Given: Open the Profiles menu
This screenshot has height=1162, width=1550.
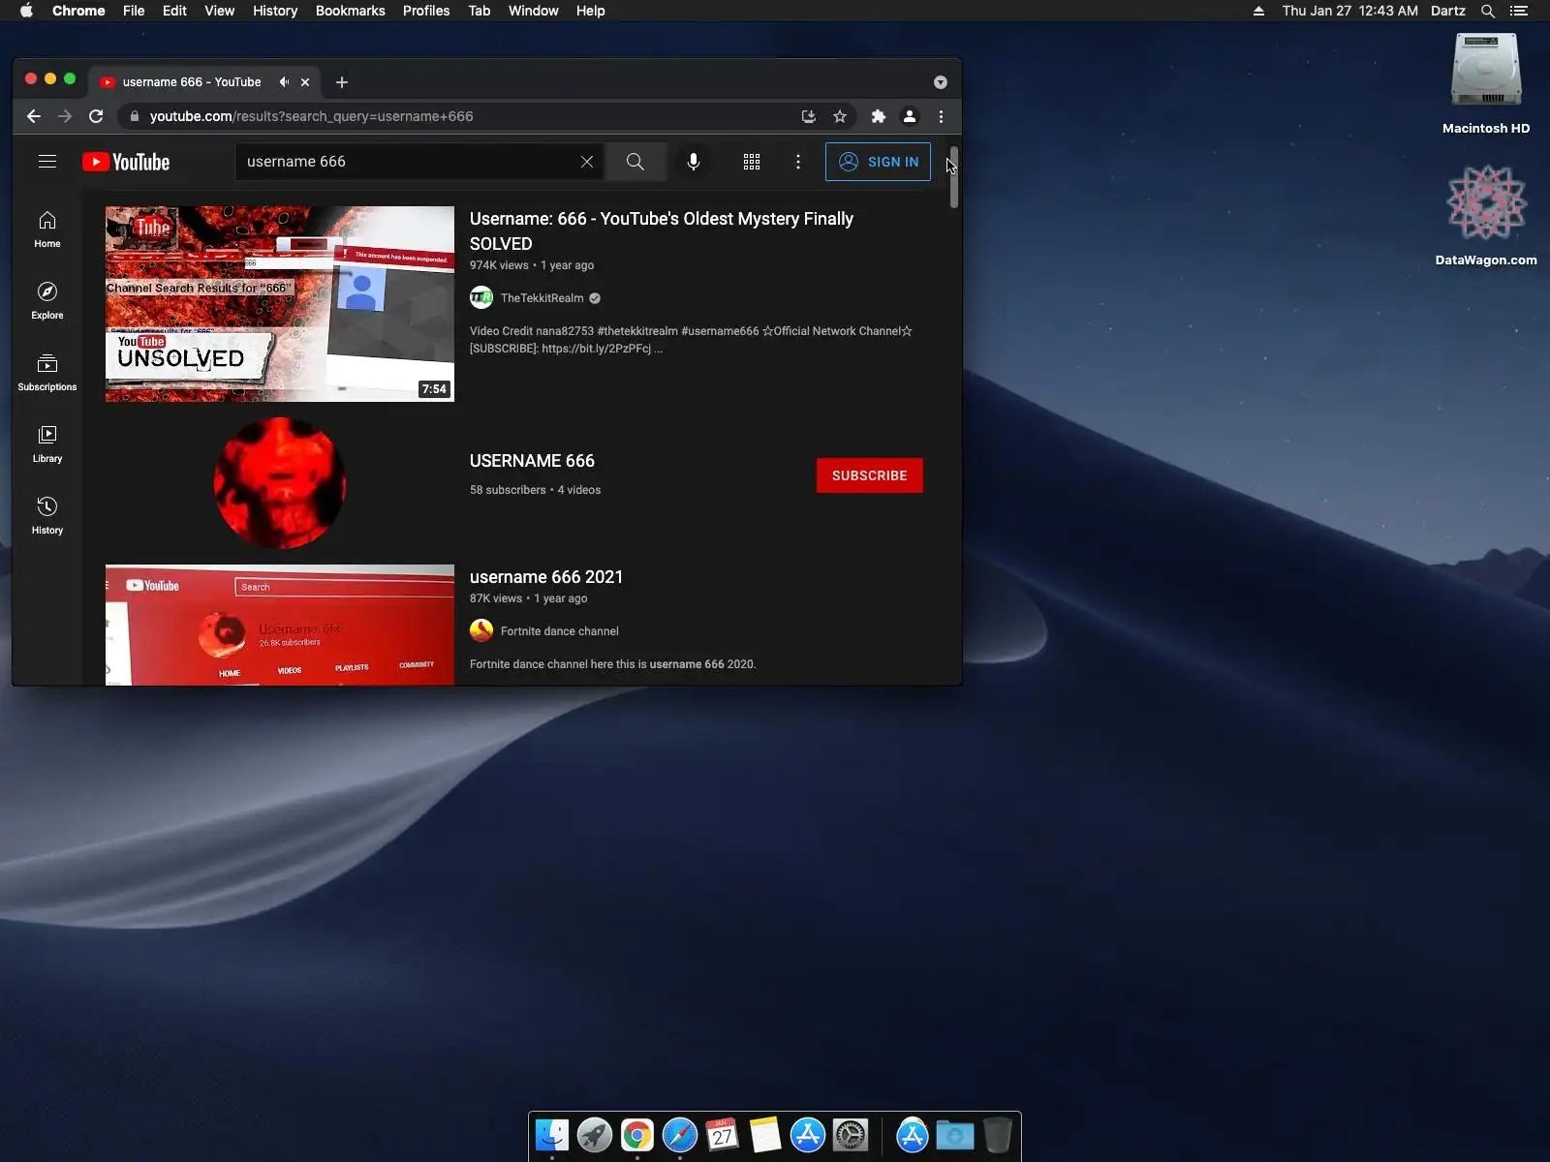Looking at the screenshot, I should (426, 11).
